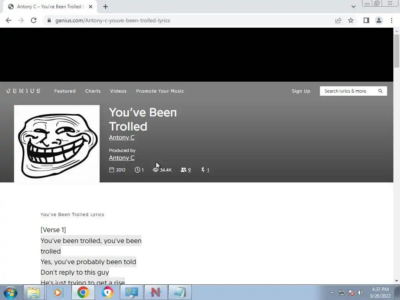The image size is (400, 300).
Task: Click the eye views icon at 34.4K
Action: 155,170
